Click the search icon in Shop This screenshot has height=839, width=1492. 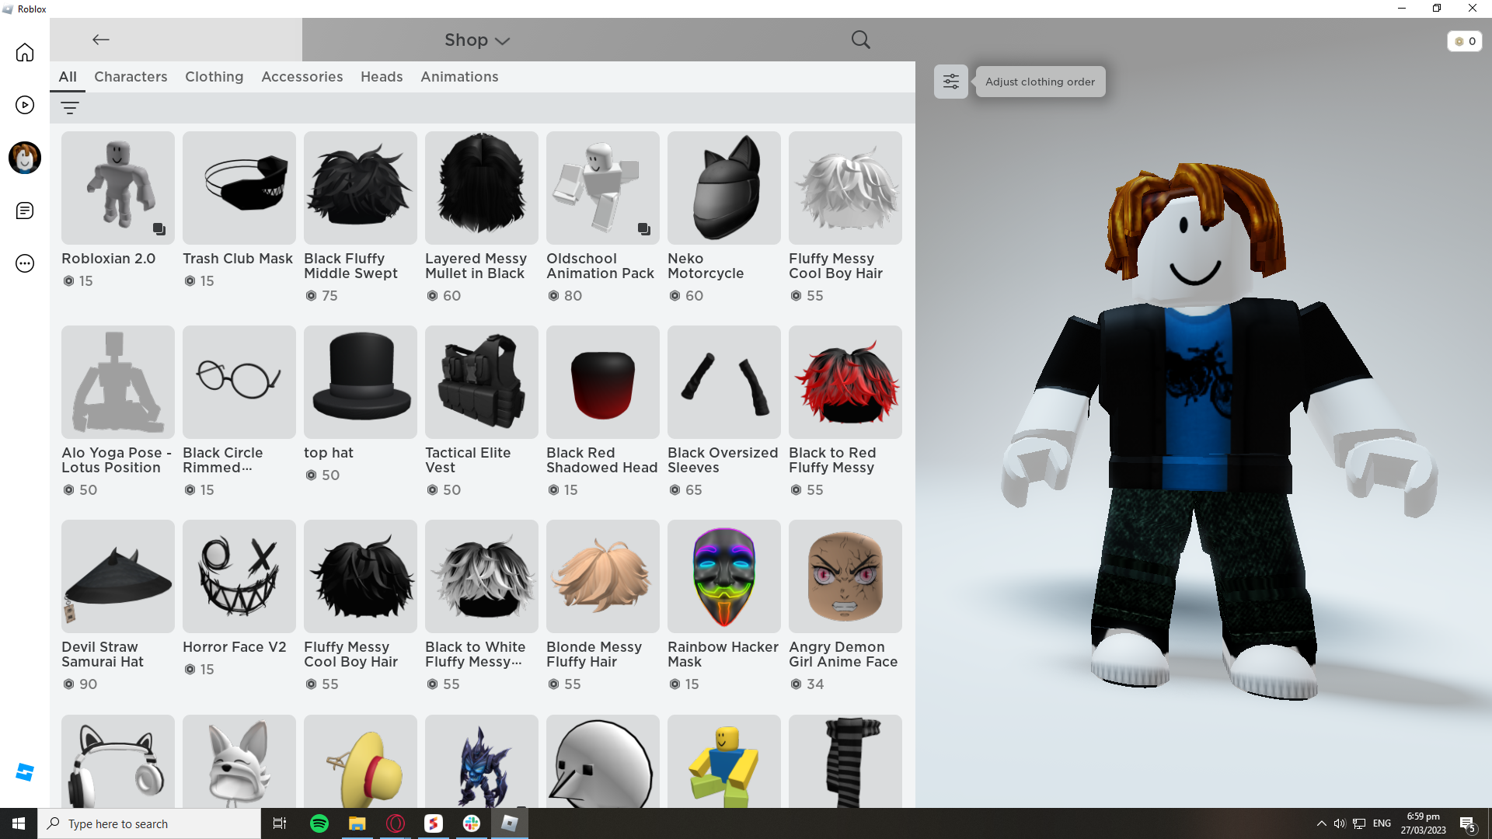tap(859, 39)
